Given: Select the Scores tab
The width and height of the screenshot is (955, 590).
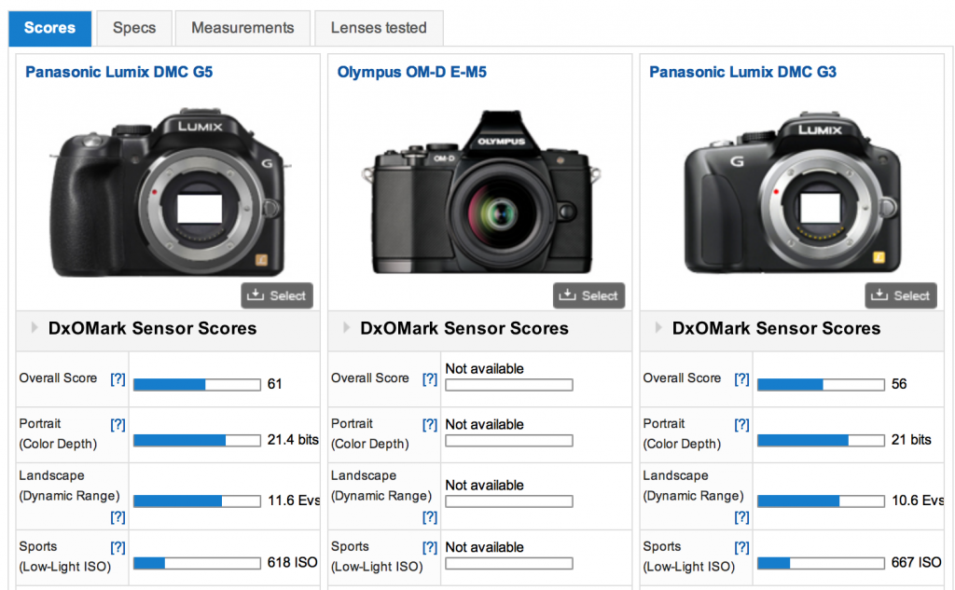Looking at the screenshot, I should pyautogui.click(x=50, y=28).
